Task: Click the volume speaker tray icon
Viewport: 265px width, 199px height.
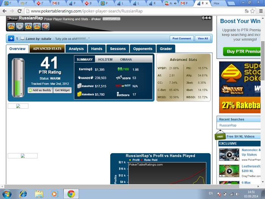Action: tap(237, 194)
